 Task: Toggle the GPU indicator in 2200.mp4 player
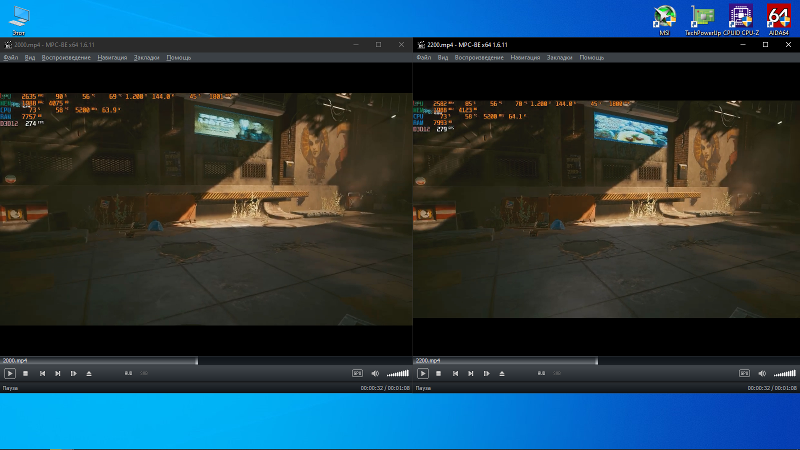click(744, 373)
